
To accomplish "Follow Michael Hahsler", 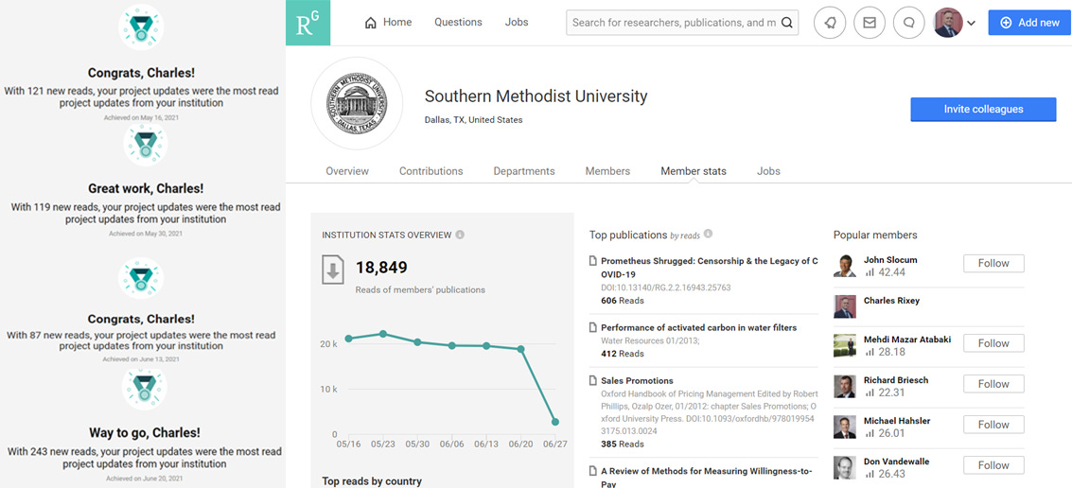I will point(993,425).
